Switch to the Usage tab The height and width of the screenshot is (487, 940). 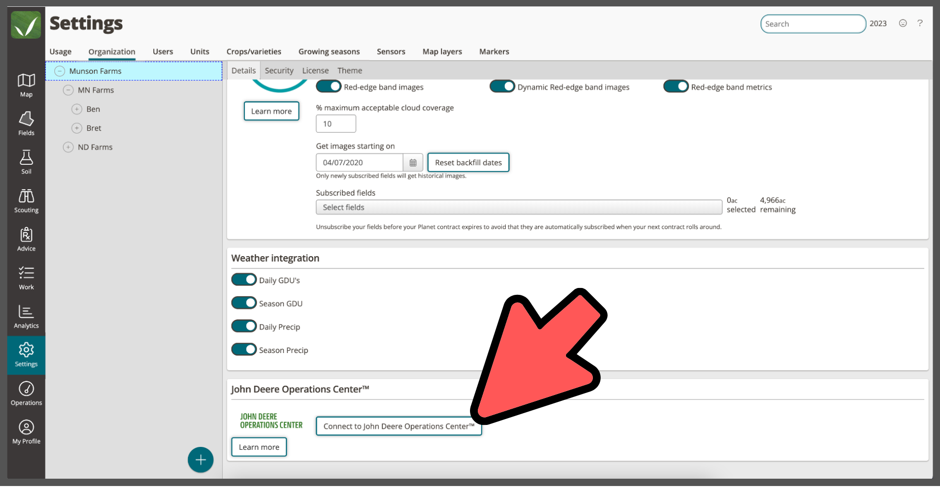tap(60, 52)
